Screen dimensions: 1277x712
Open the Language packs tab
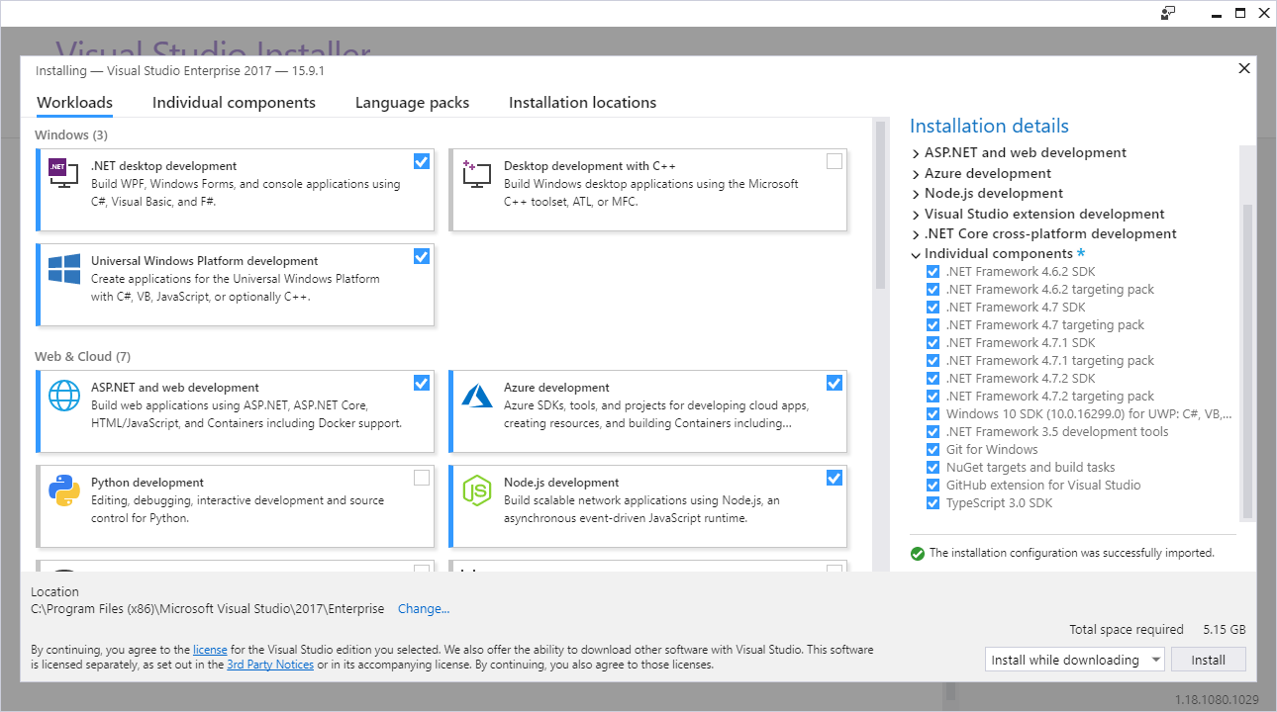point(412,102)
